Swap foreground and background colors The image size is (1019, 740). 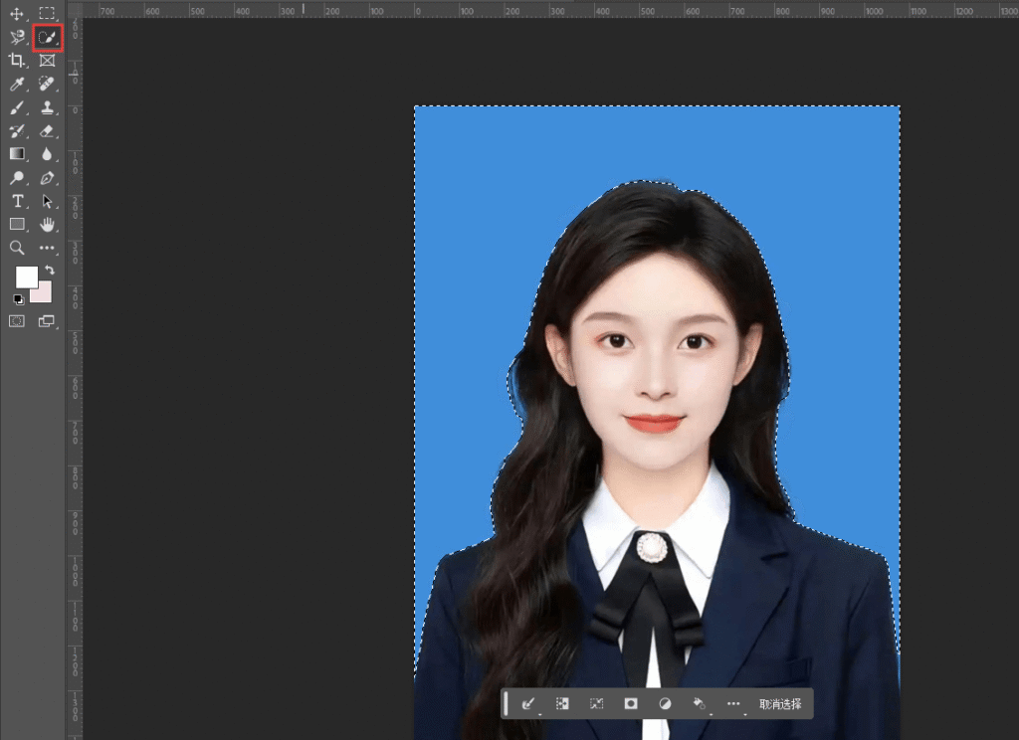(48, 267)
